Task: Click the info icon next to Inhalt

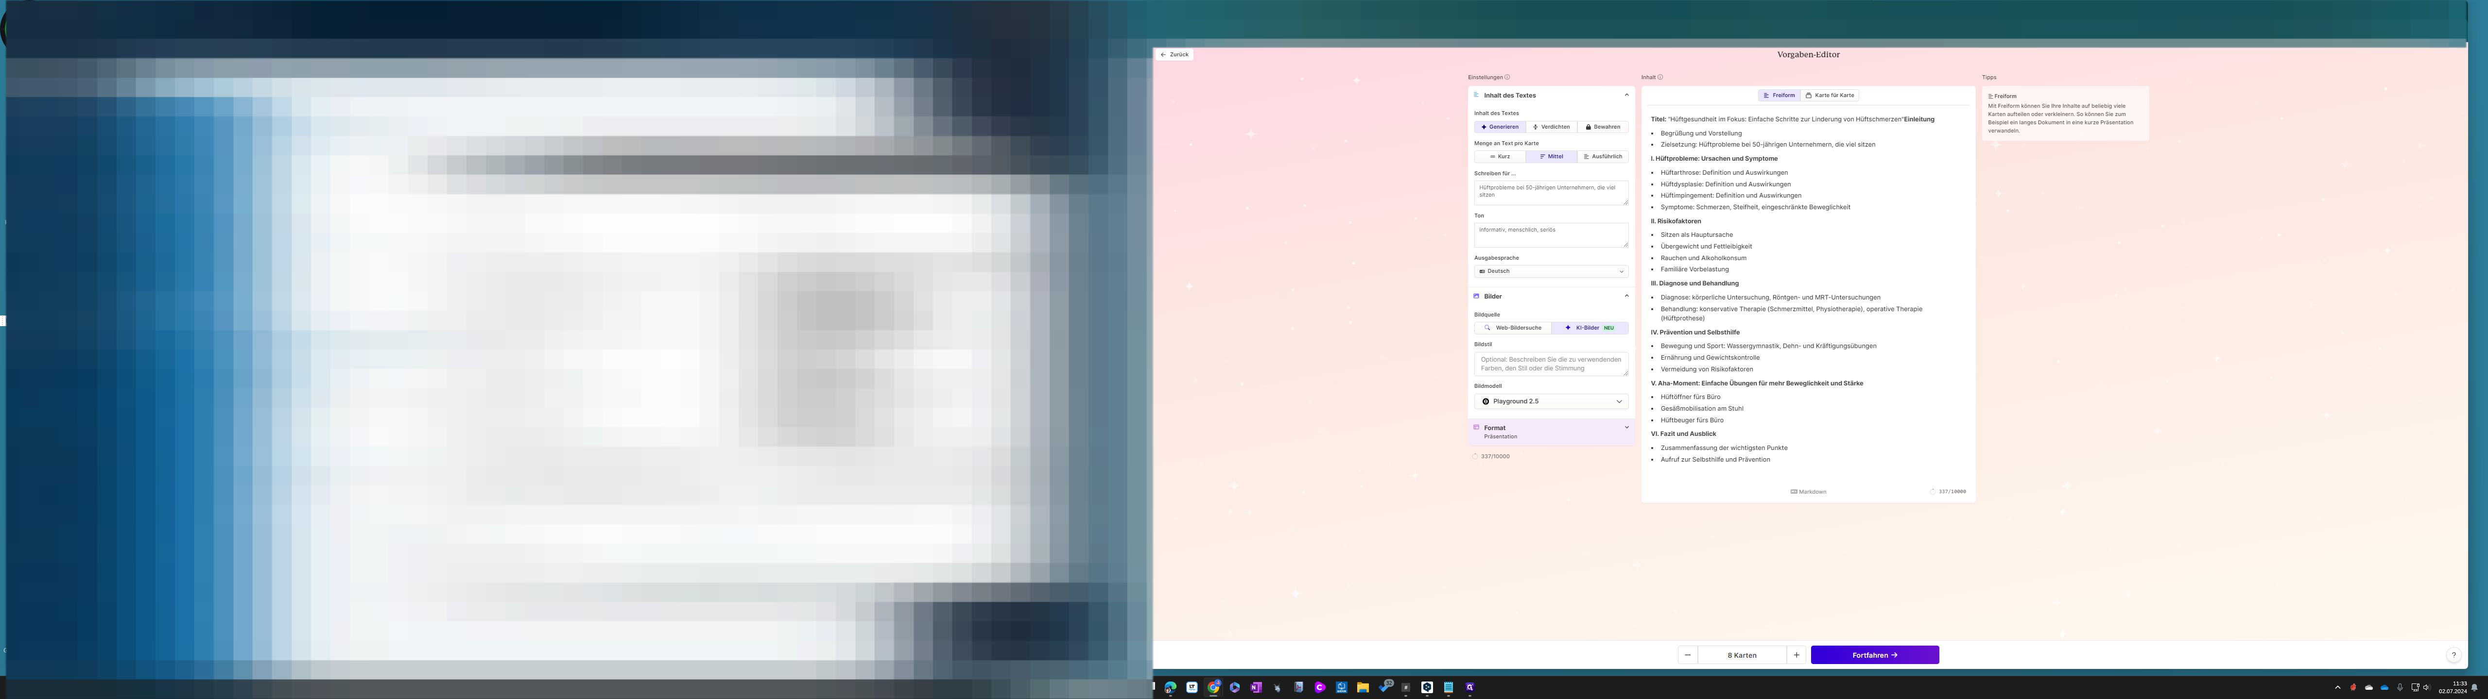Action: click(x=1659, y=77)
